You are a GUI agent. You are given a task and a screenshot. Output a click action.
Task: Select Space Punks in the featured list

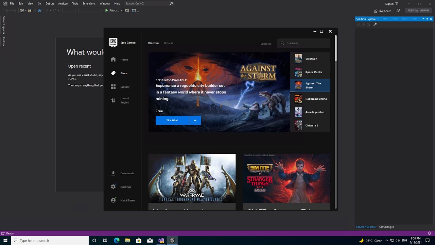click(310, 72)
